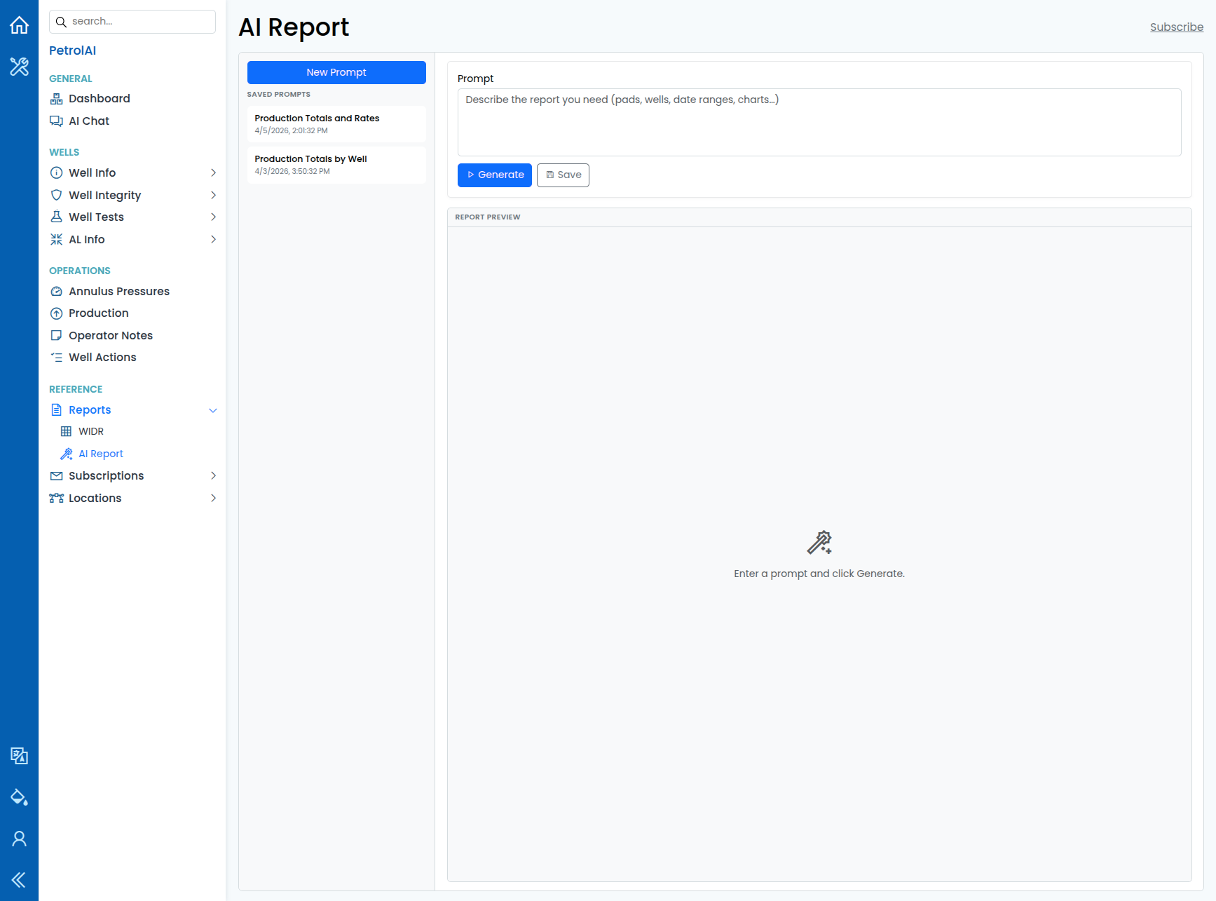Click the Annulus Pressures gauge icon
Image resolution: width=1216 pixels, height=901 pixels.
pyautogui.click(x=57, y=292)
